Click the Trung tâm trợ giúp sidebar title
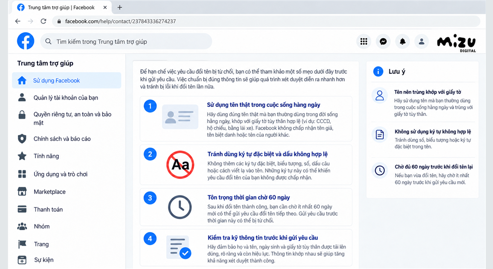The width and height of the screenshot is (493, 269). 45,63
